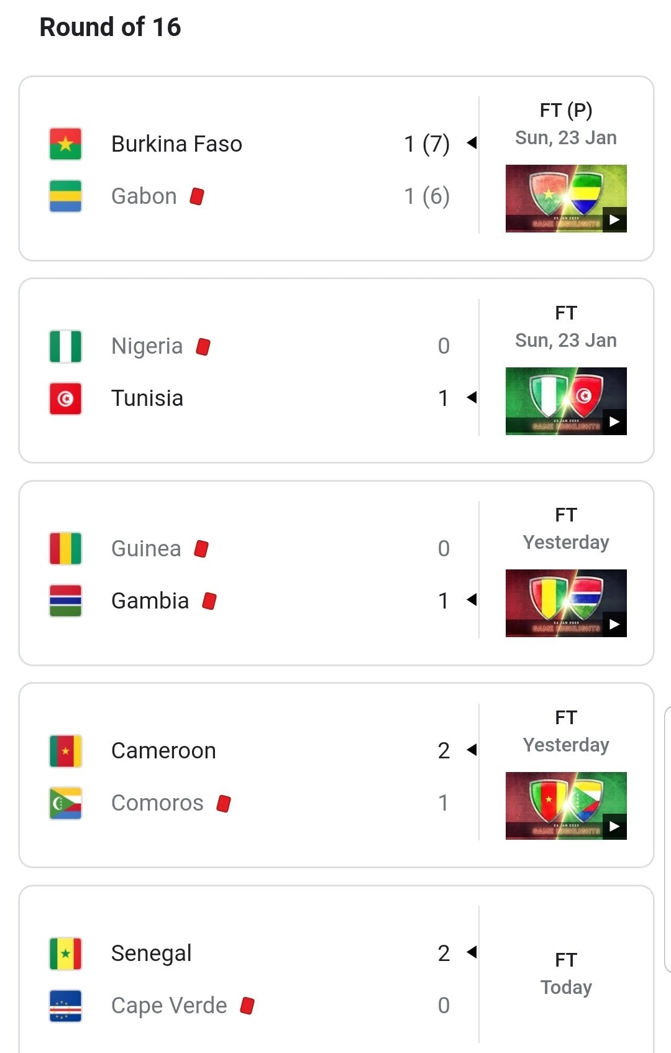Viewport: 671px width, 1053px height.
Task: Open Cameroon vs Comoros highlights thumbnail
Action: (566, 806)
